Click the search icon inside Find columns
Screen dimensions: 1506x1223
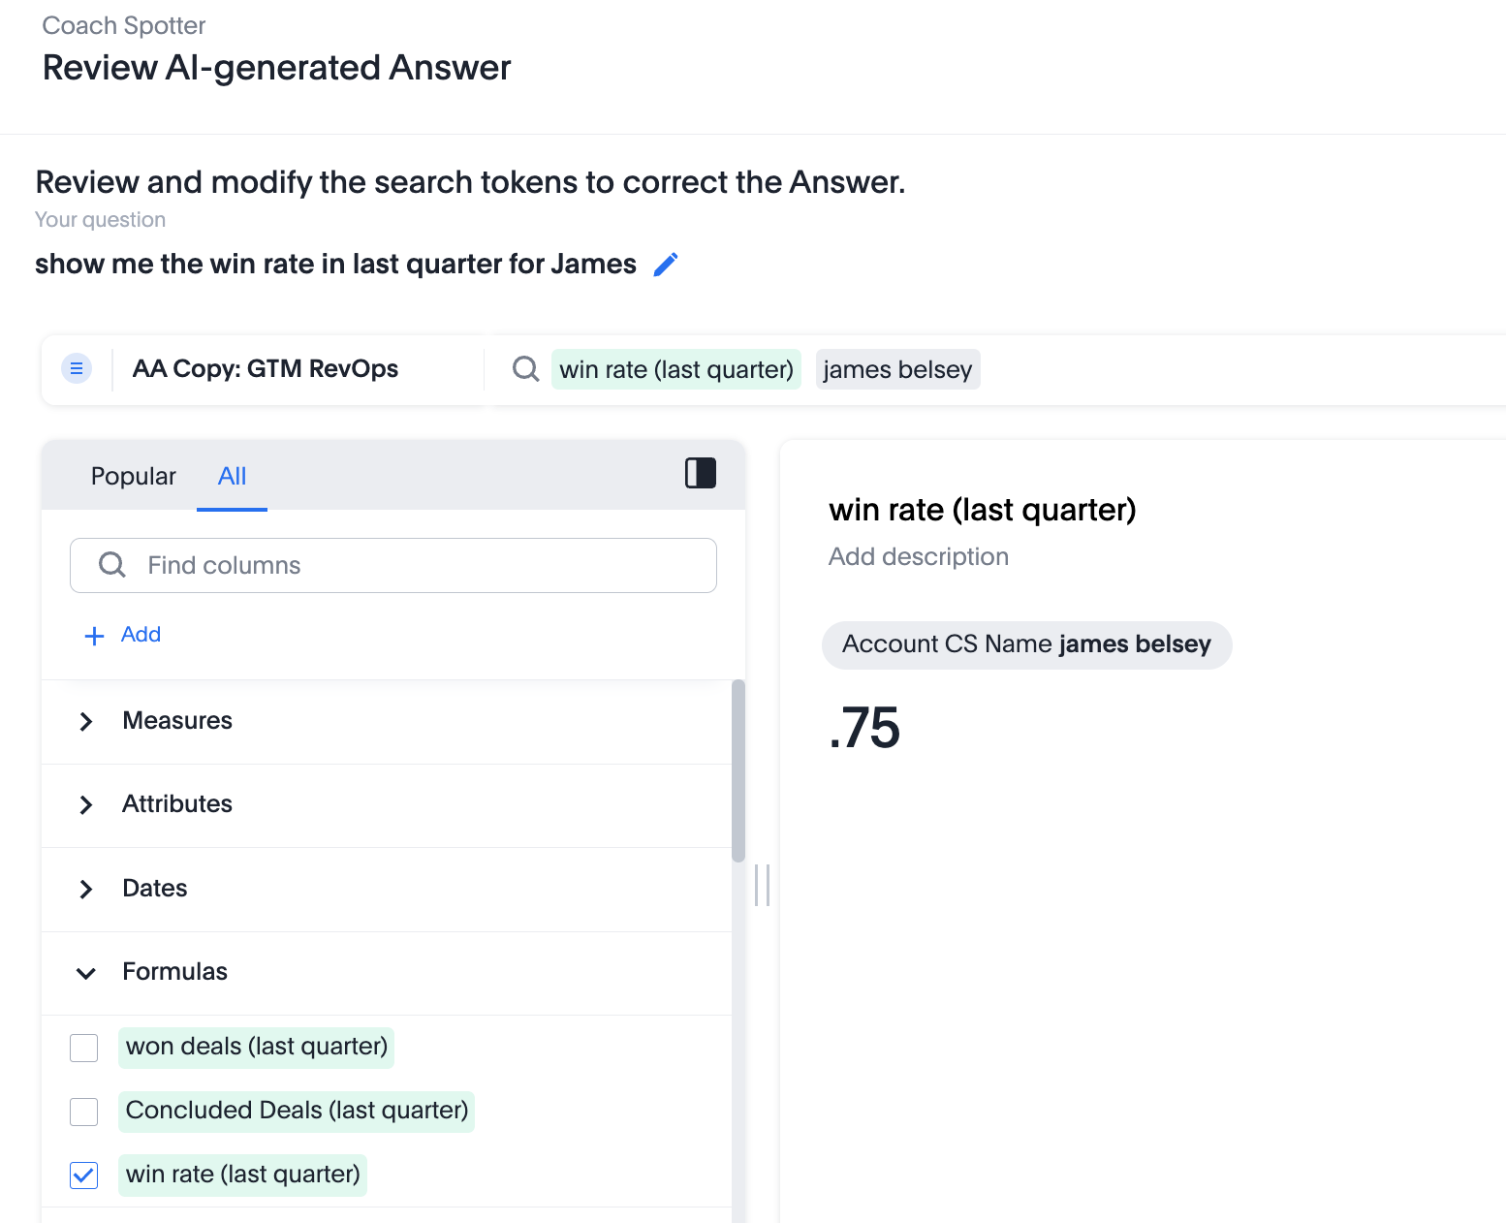[x=110, y=565]
